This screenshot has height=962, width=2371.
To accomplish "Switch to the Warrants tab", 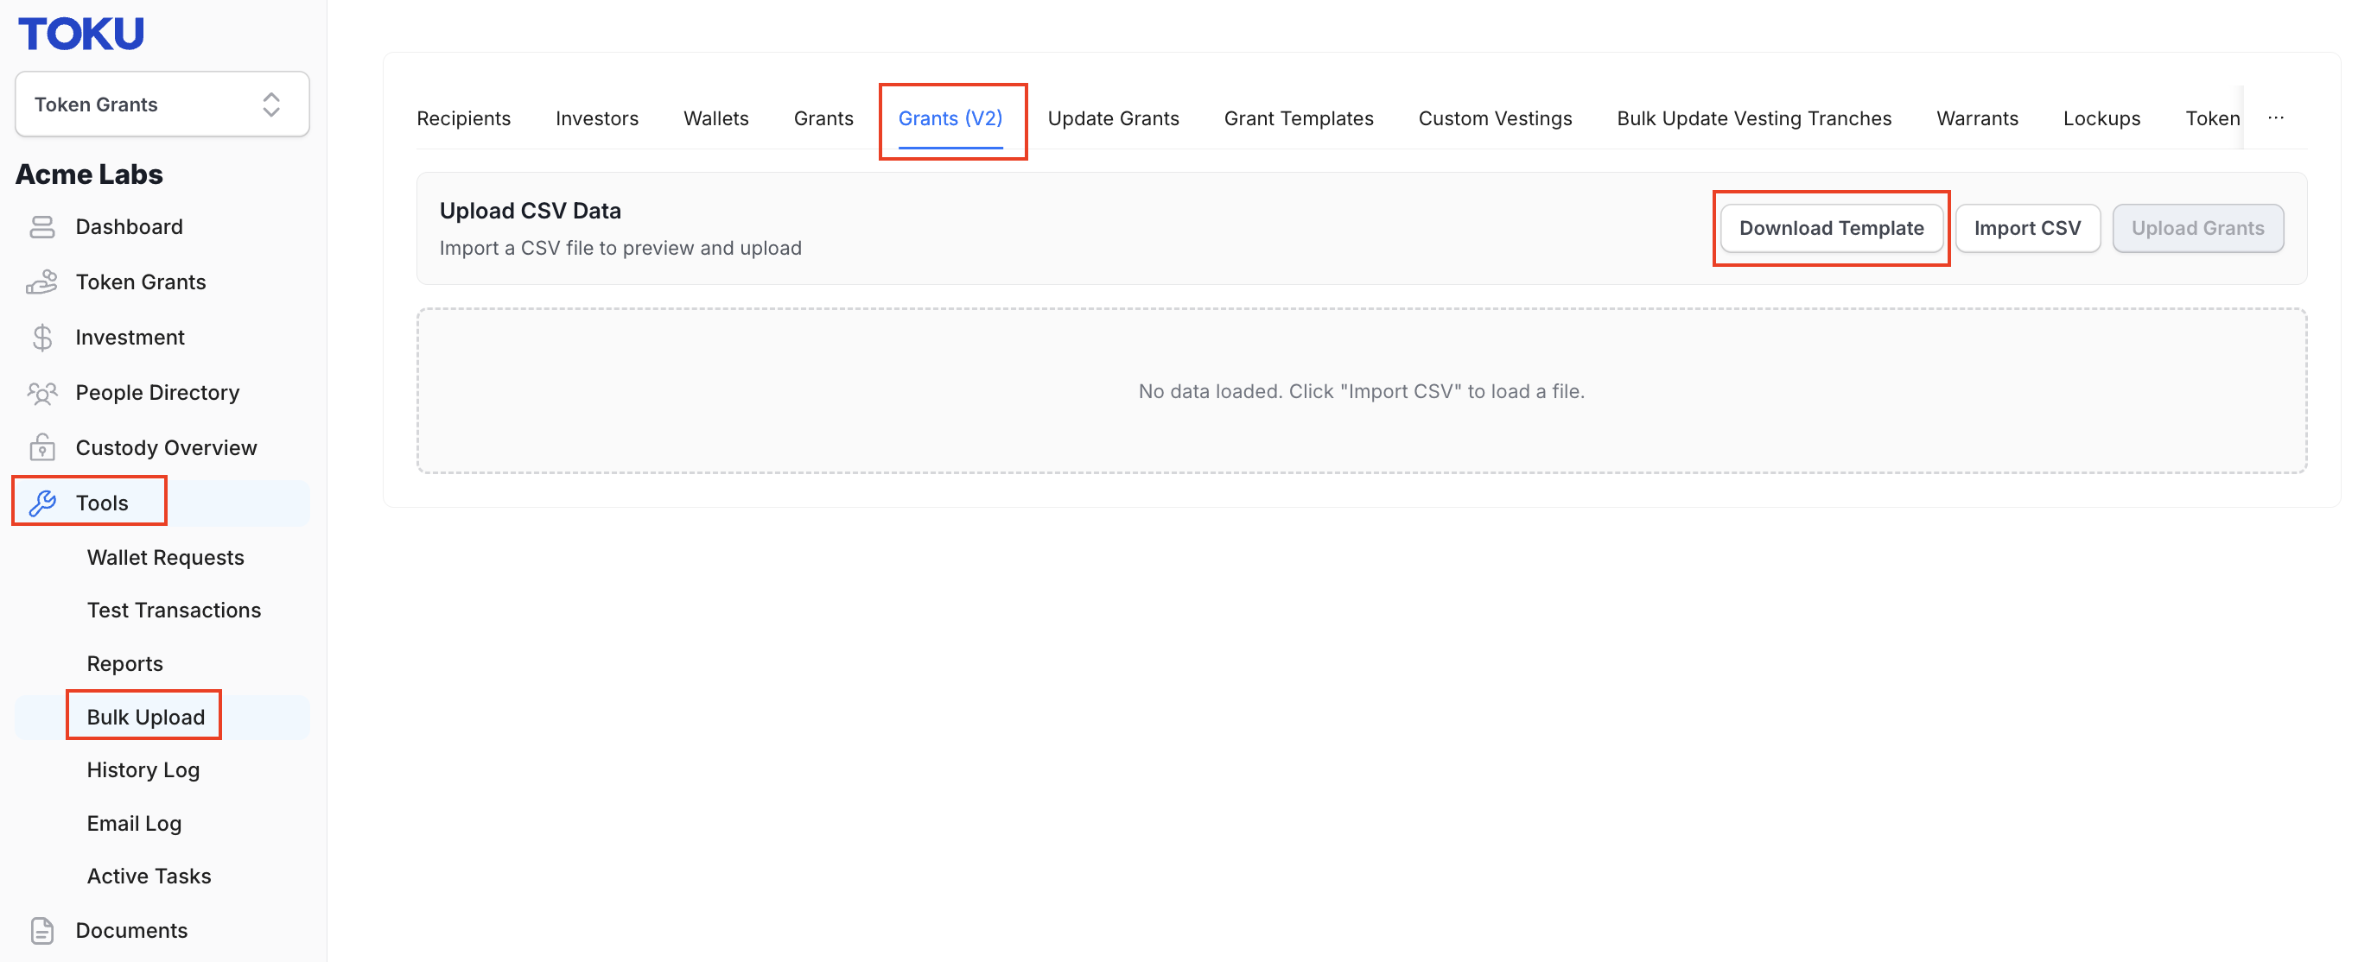I will [x=1978, y=118].
